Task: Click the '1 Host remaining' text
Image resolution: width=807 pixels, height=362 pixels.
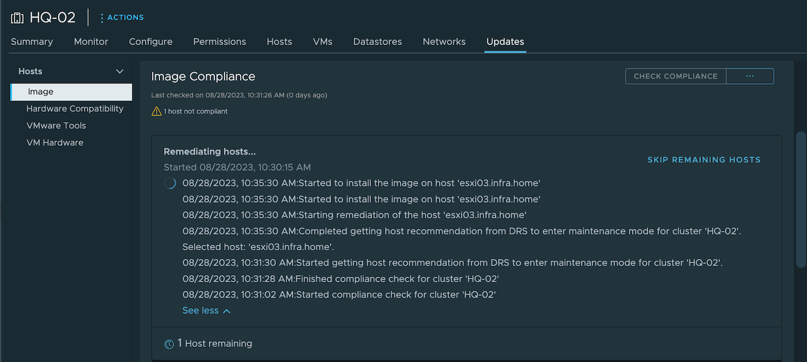Action: point(215,343)
